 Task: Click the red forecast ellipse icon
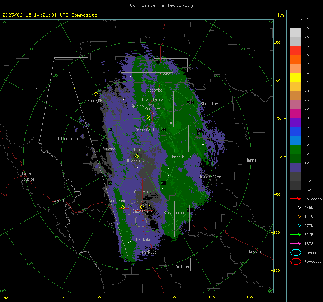coord(296,261)
